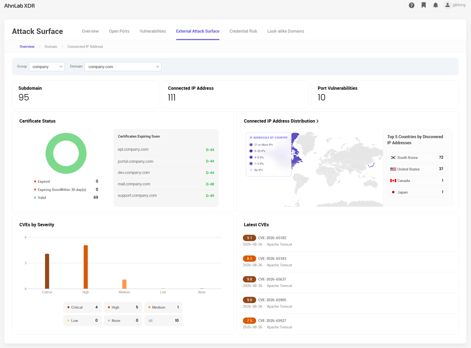
Task: Click the 9-20 IPs legend item
Action: point(257,151)
